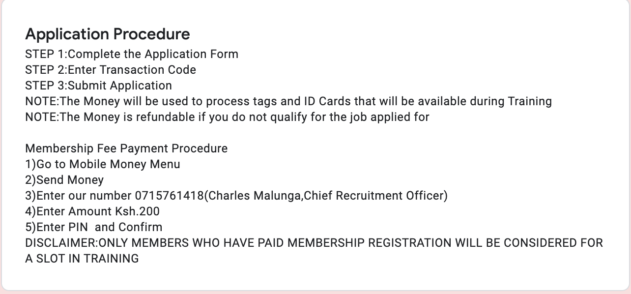This screenshot has height=294, width=631.
Task: Click the note about the refundable money
Action: (227, 117)
